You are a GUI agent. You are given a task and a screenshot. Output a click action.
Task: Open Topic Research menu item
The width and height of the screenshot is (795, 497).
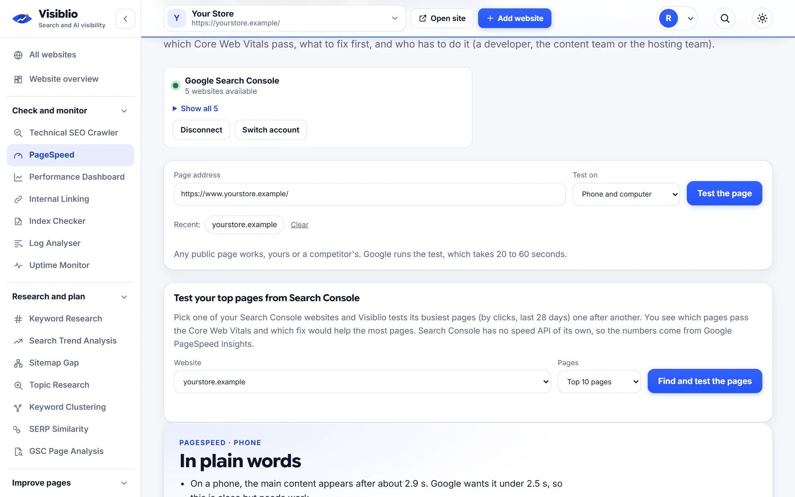[70, 385]
